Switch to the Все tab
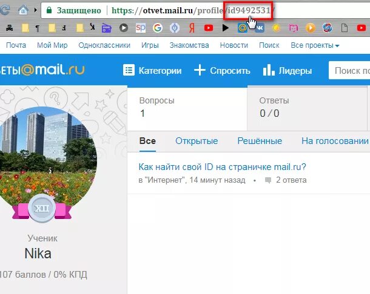The image size is (370, 294). 147,141
